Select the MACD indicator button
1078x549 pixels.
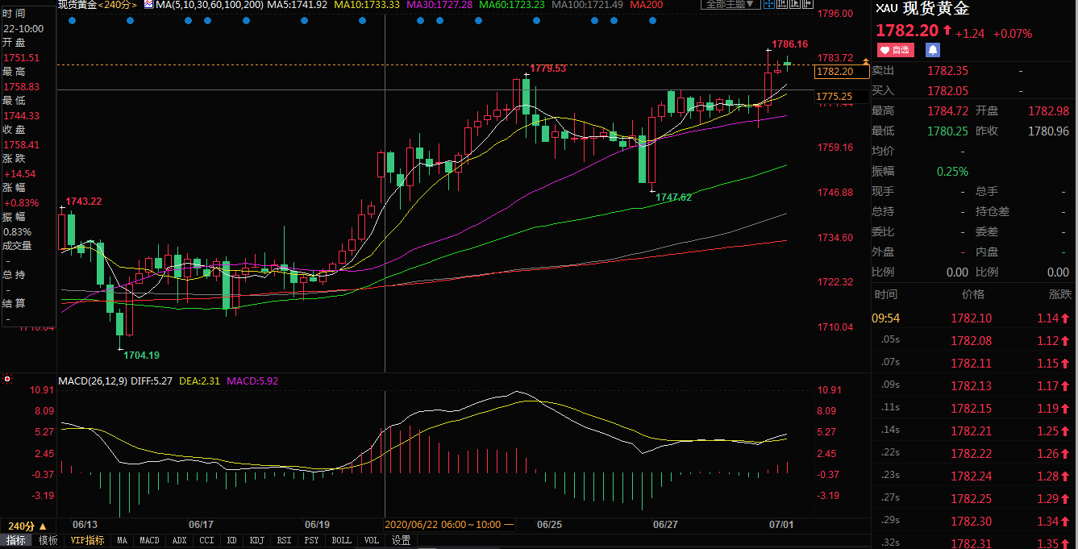tap(149, 540)
